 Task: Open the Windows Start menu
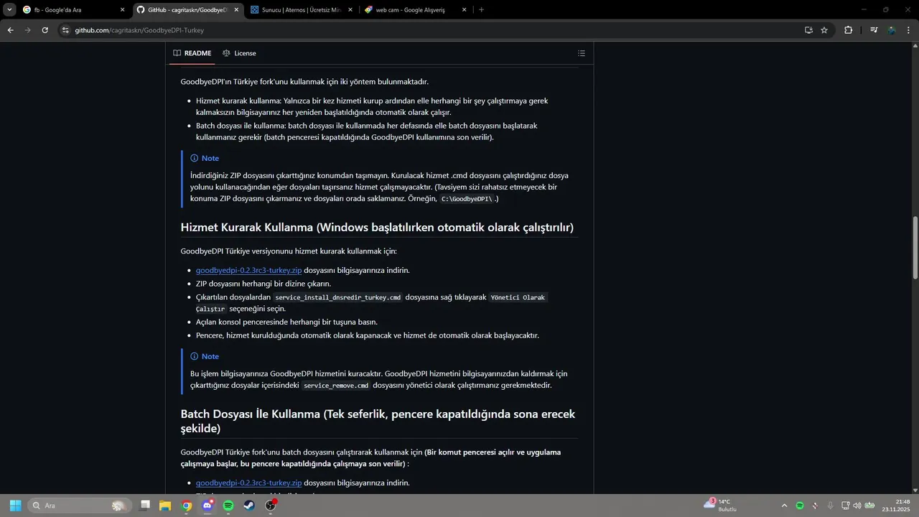(15, 506)
